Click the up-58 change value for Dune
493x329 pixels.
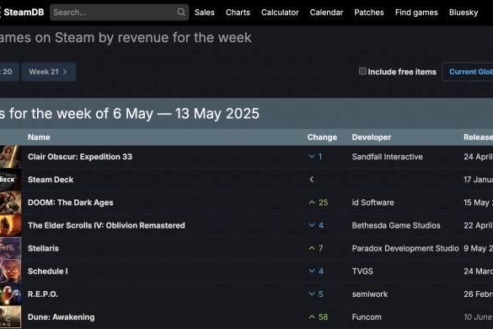(319, 317)
